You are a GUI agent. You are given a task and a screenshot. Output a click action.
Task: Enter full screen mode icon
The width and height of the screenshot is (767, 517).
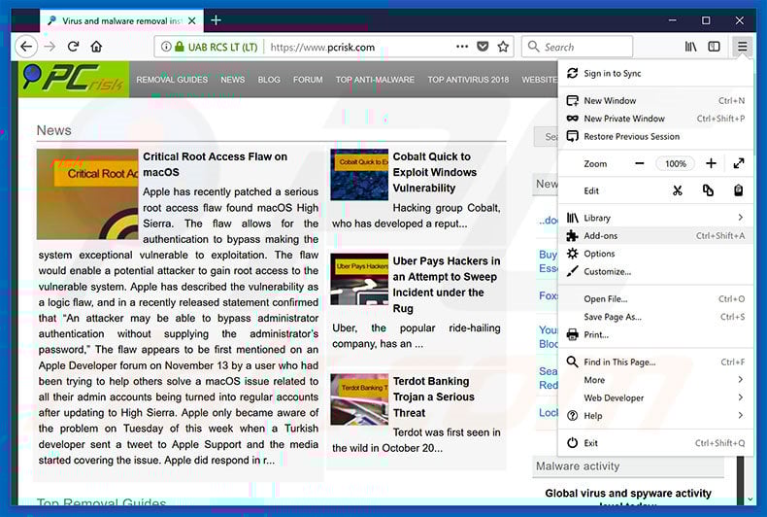pyautogui.click(x=739, y=163)
